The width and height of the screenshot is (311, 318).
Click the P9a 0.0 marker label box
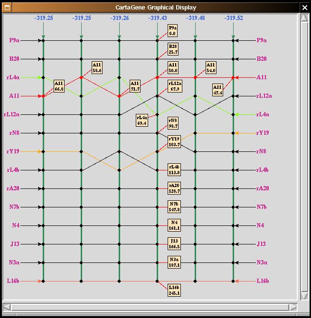[x=173, y=31]
